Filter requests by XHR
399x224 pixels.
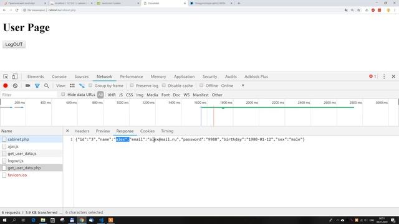coord(112,95)
